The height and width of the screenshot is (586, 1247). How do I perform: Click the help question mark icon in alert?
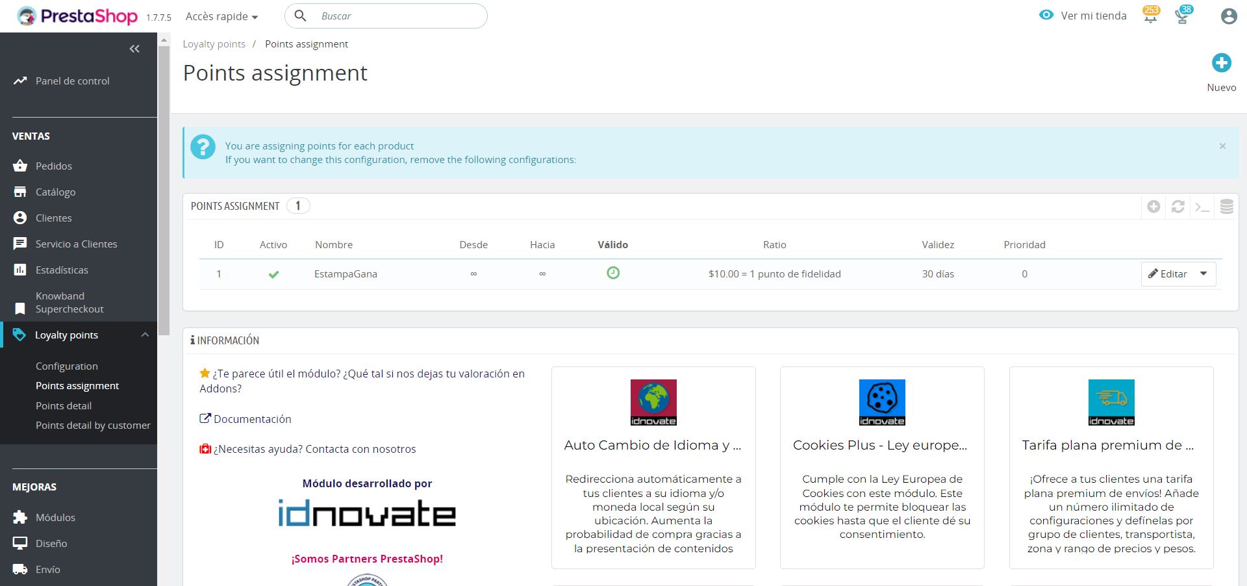click(203, 147)
